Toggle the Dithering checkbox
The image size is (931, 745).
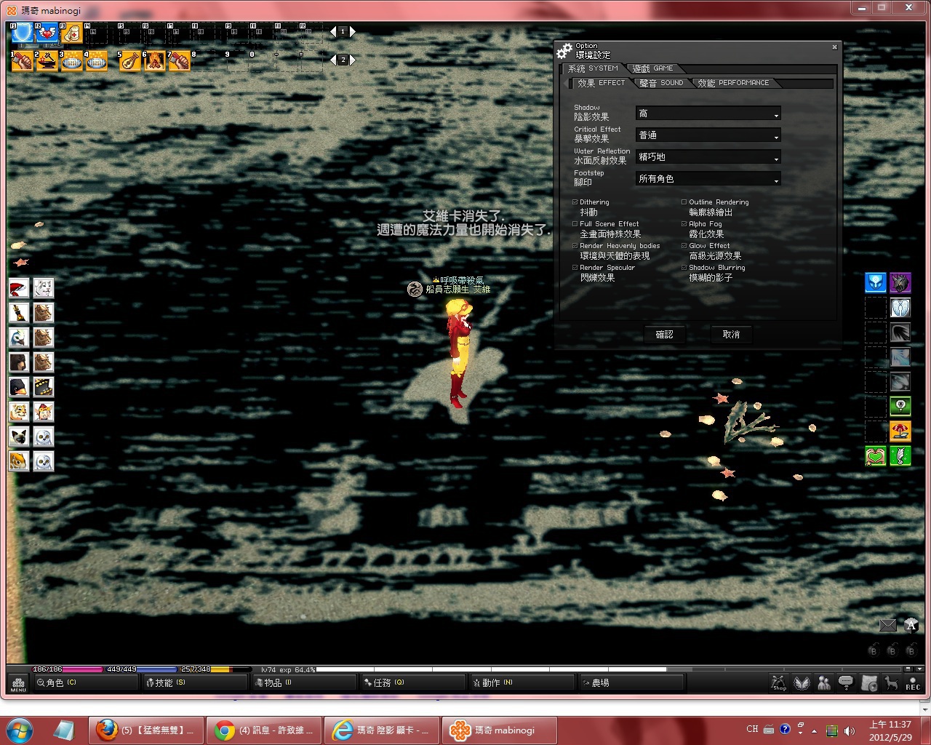[x=575, y=202]
